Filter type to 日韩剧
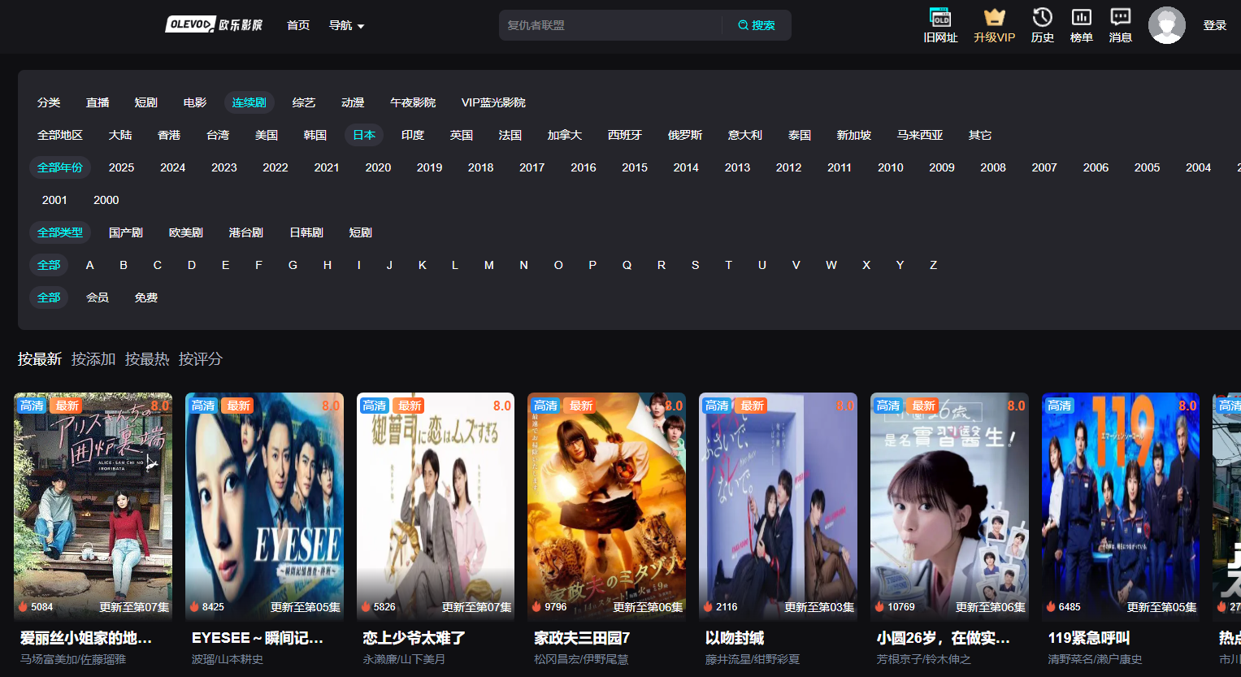 [x=306, y=232]
